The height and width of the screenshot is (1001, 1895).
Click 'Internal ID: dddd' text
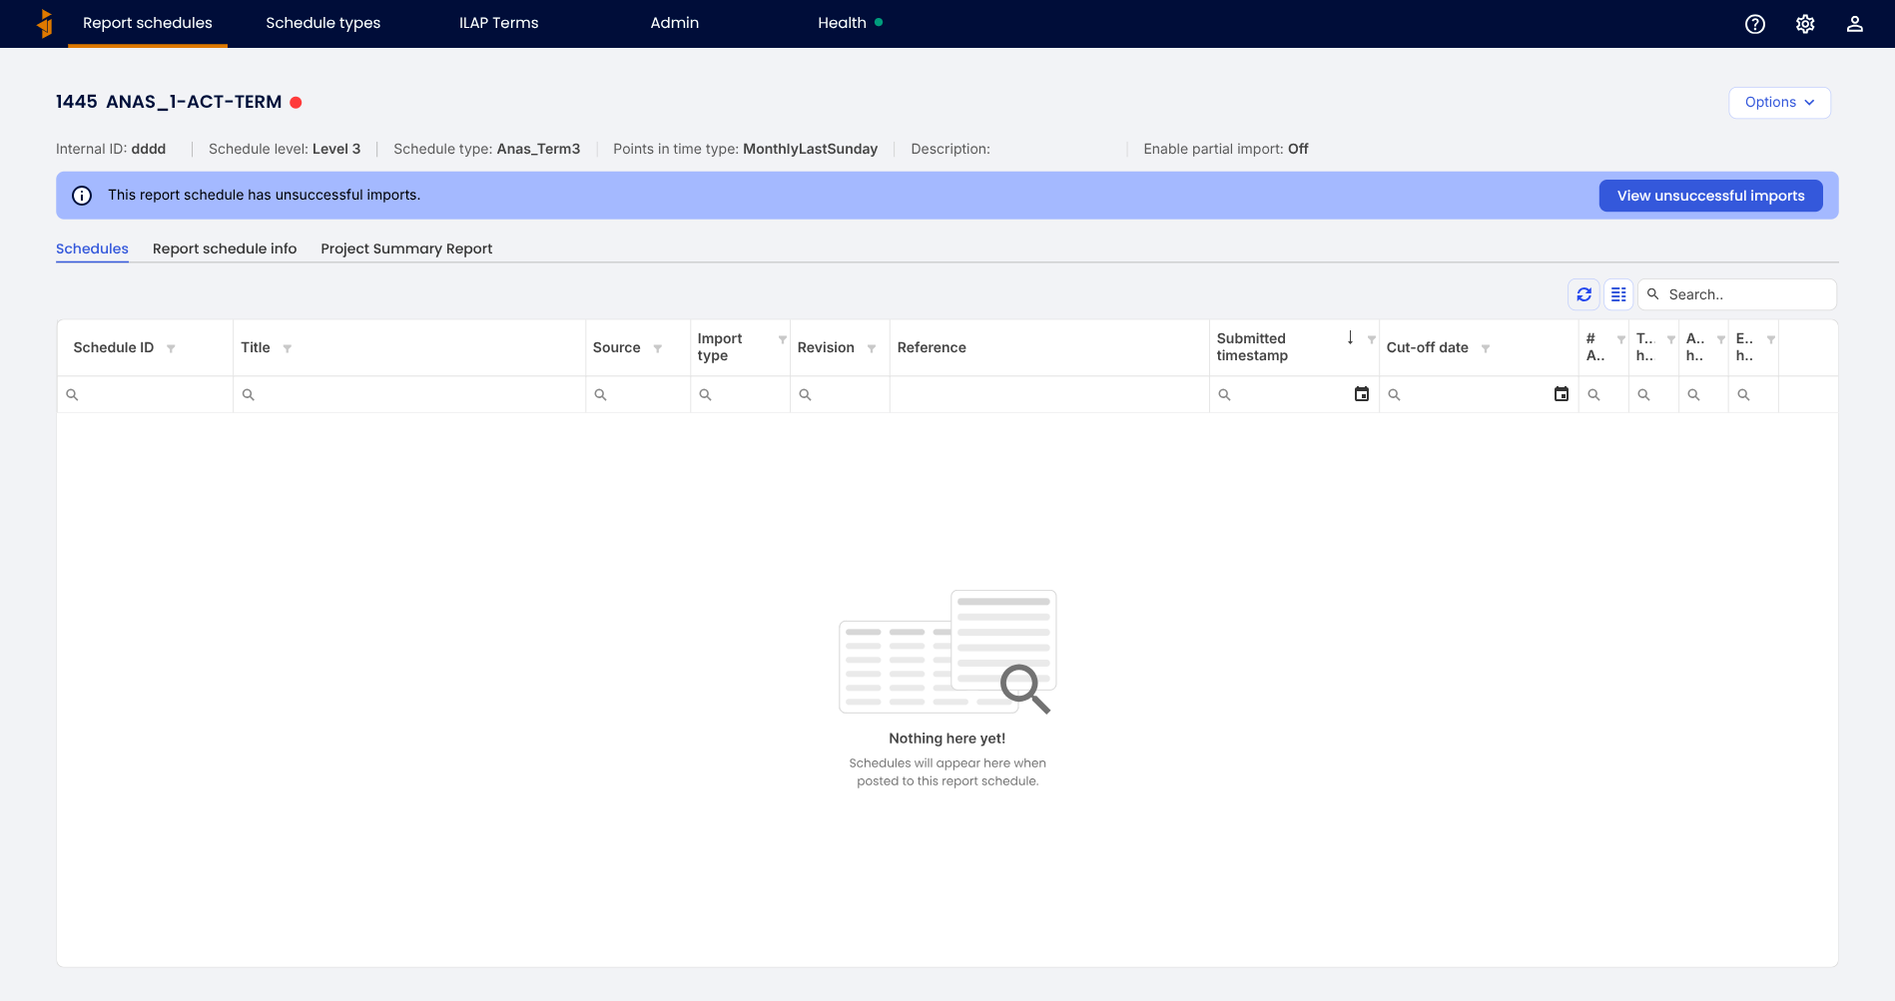[x=111, y=149]
